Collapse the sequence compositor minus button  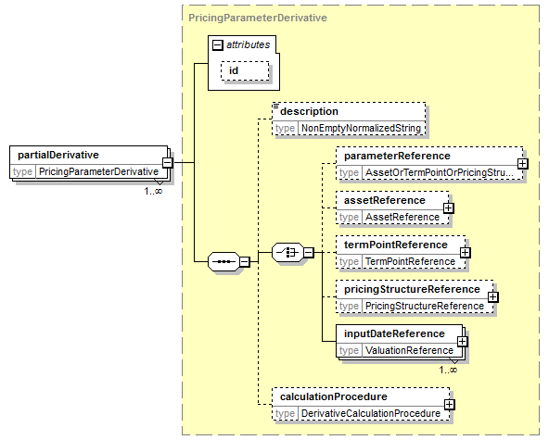point(245,261)
